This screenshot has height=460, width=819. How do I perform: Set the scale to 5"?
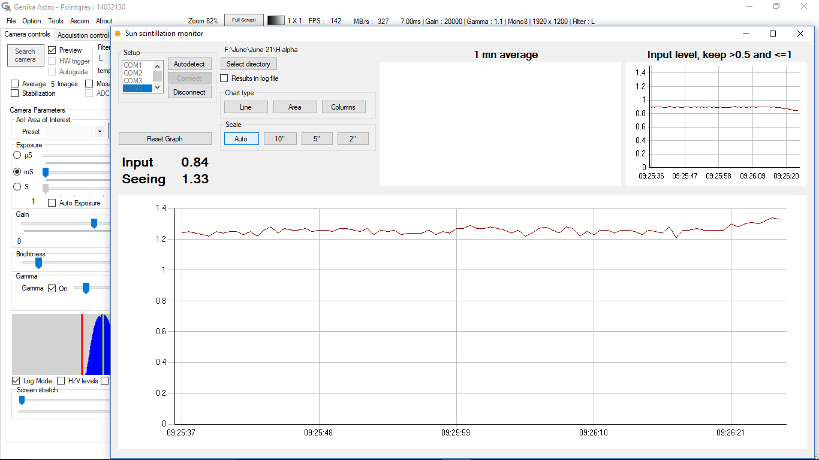[x=317, y=139]
